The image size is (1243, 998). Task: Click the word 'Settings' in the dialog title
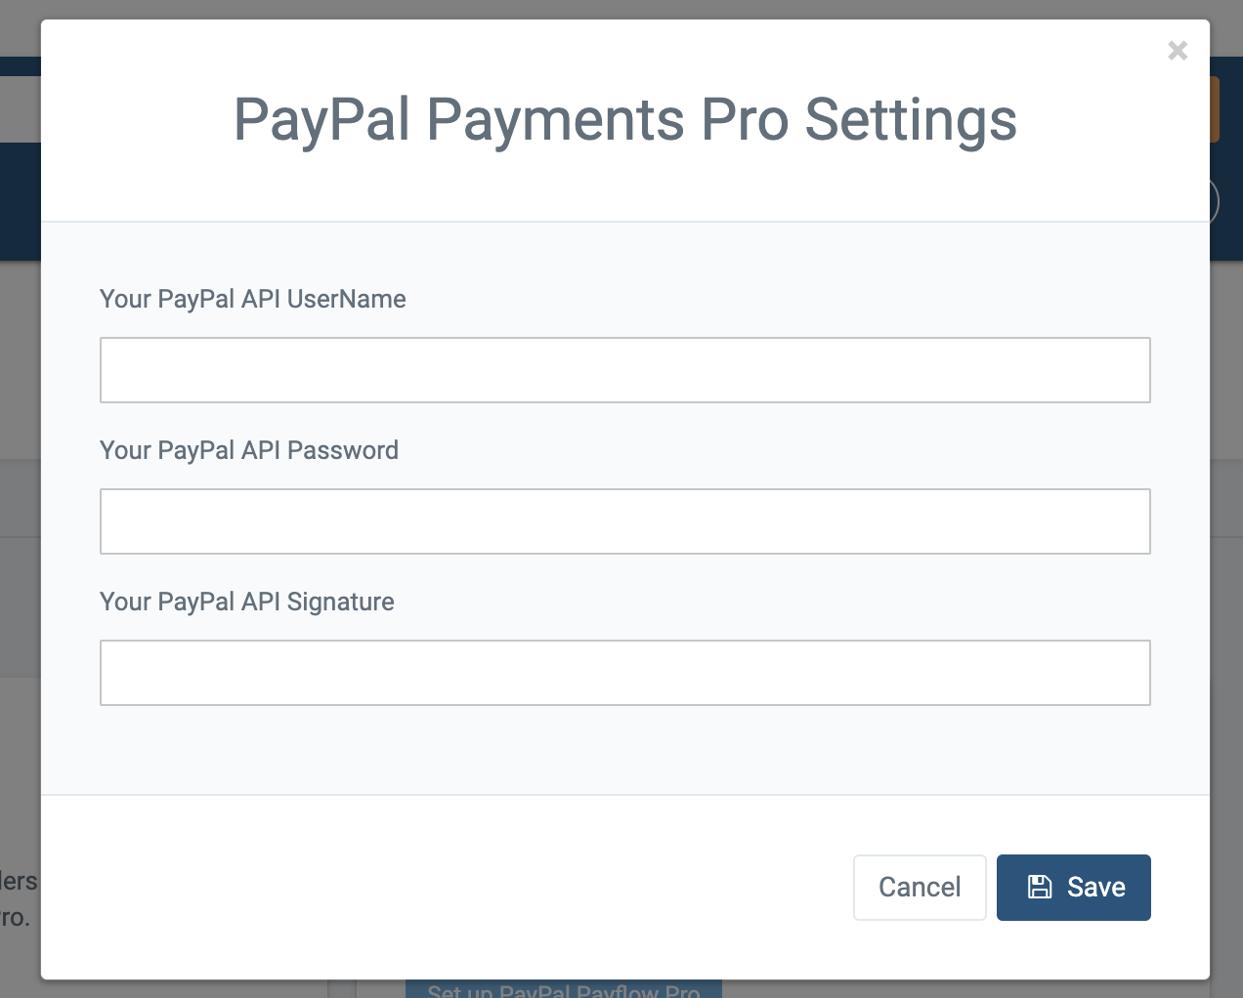[x=911, y=120]
